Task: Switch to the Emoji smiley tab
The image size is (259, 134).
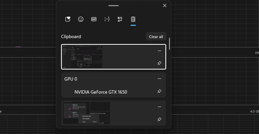Action: (81, 19)
